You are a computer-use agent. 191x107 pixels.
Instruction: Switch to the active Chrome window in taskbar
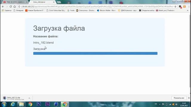pyautogui.click(x=65, y=104)
